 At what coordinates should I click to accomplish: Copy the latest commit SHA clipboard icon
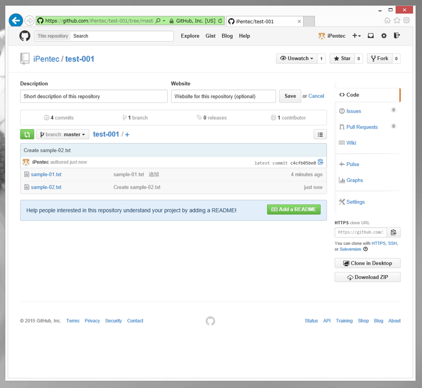pos(320,162)
